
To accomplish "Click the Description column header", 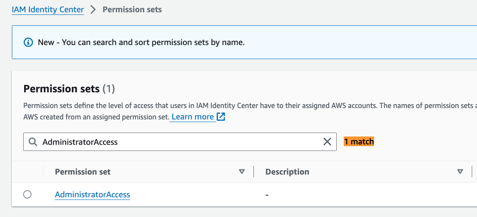I will [287, 172].
